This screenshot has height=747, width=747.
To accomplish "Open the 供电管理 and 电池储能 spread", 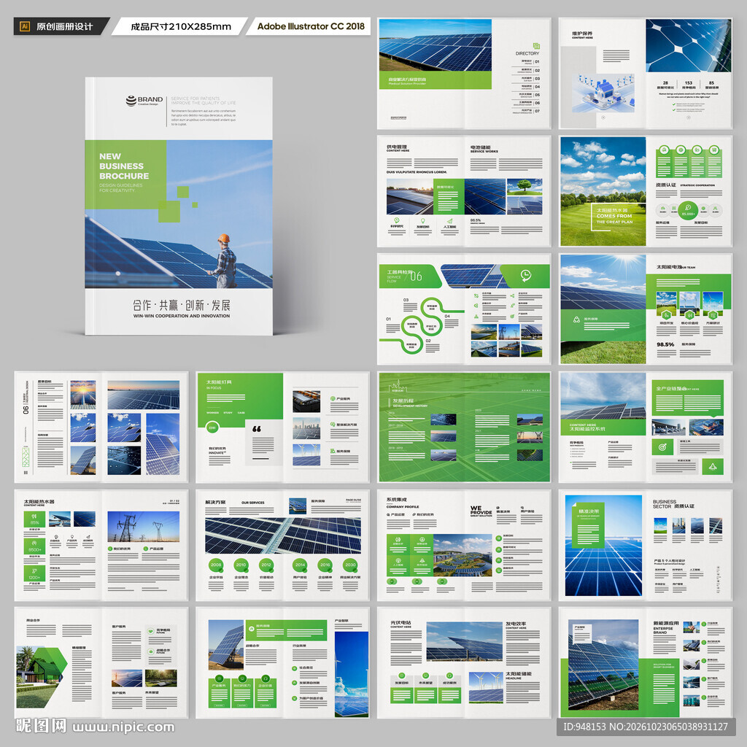I will [x=464, y=191].
